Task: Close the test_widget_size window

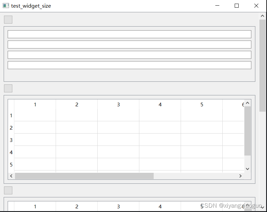Action: point(256,6)
